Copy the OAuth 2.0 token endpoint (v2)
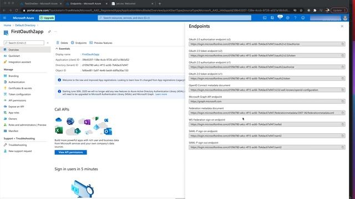 tap(343, 55)
